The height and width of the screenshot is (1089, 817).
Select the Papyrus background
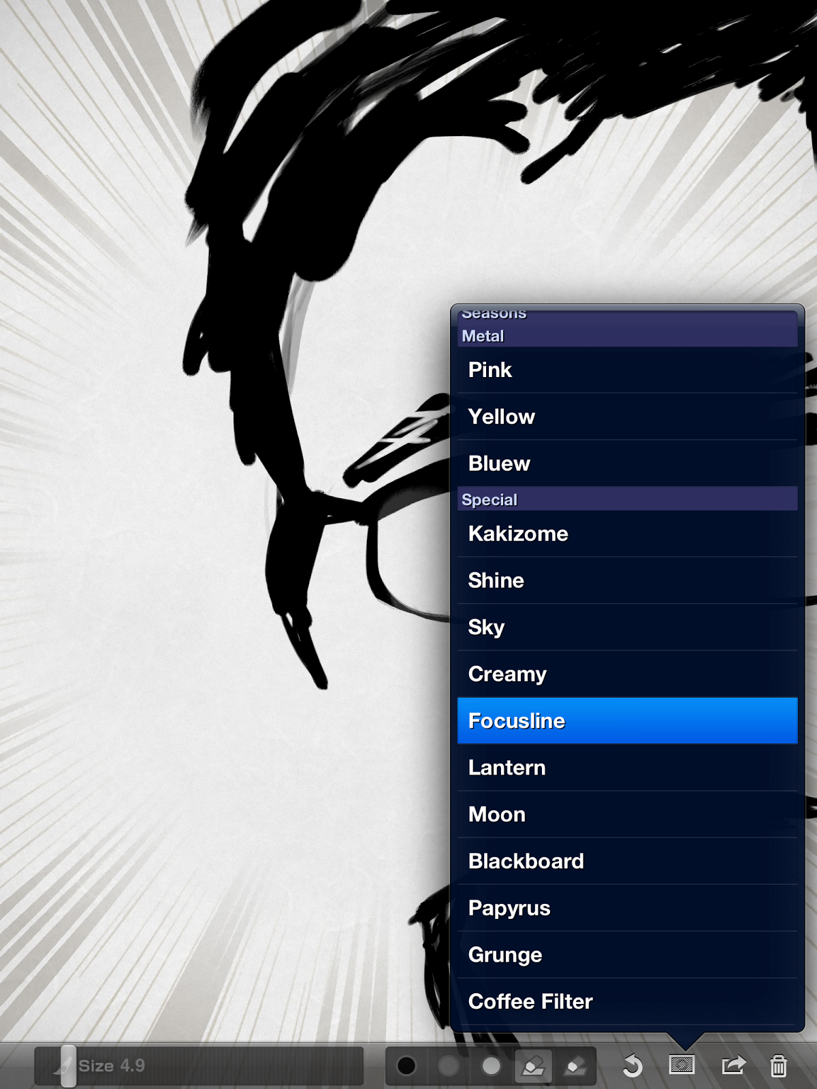pyautogui.click(x=627, y=908)
